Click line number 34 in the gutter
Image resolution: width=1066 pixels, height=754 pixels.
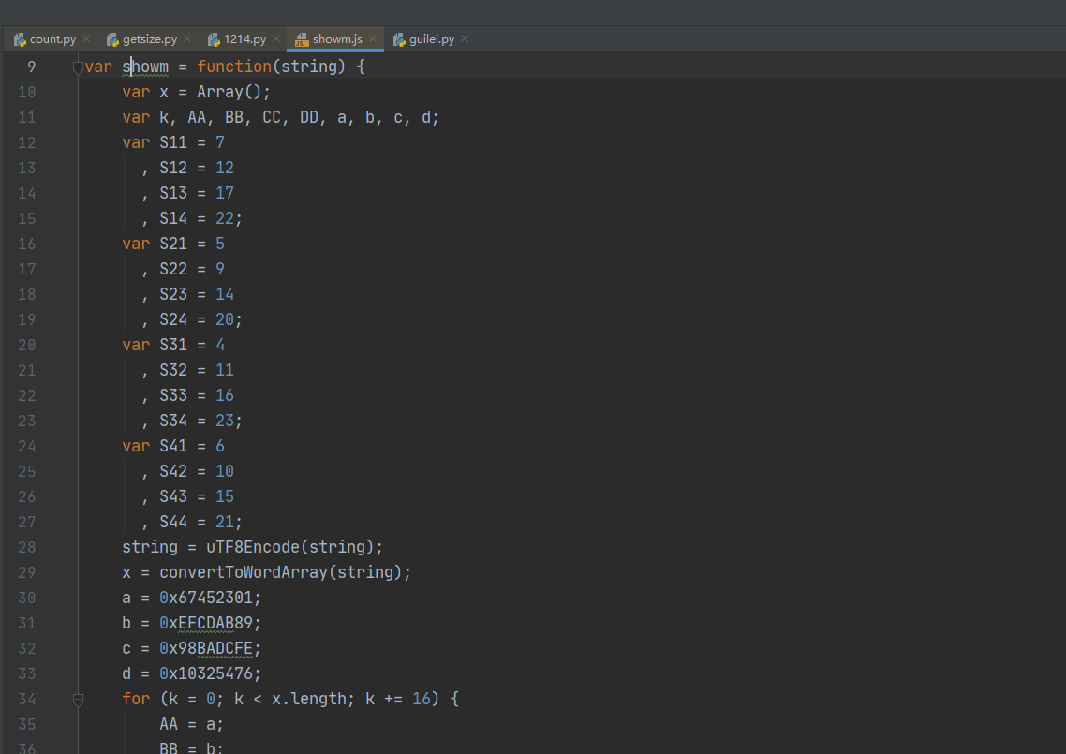[26, 699]
